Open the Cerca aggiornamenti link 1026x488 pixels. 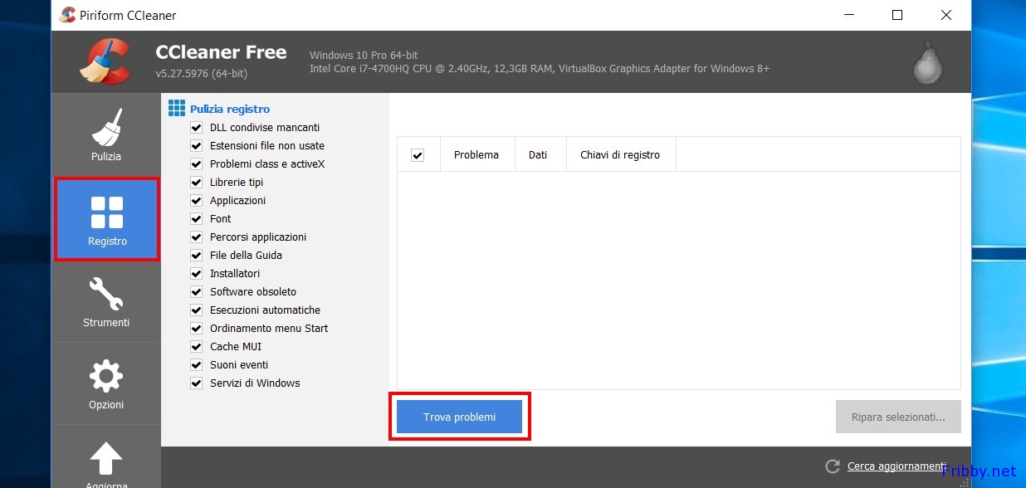897,466
